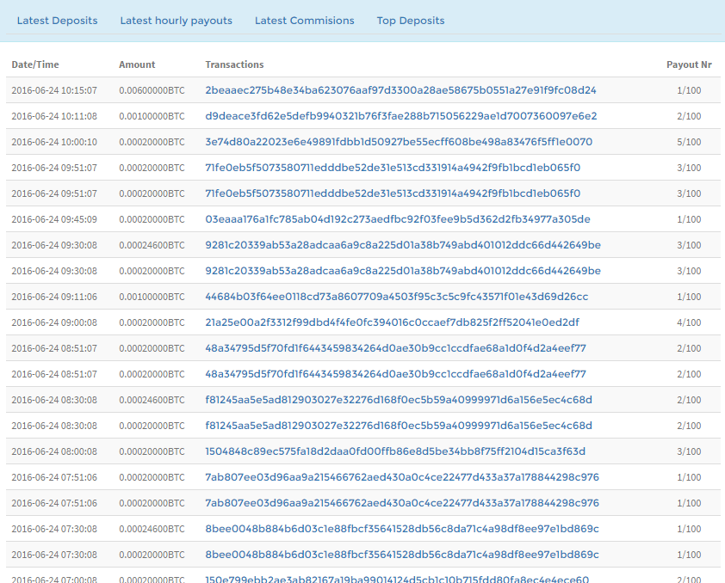Open 9281c20339ab transaction in the 0.00020000BTC row

click(x=403, y=271)
